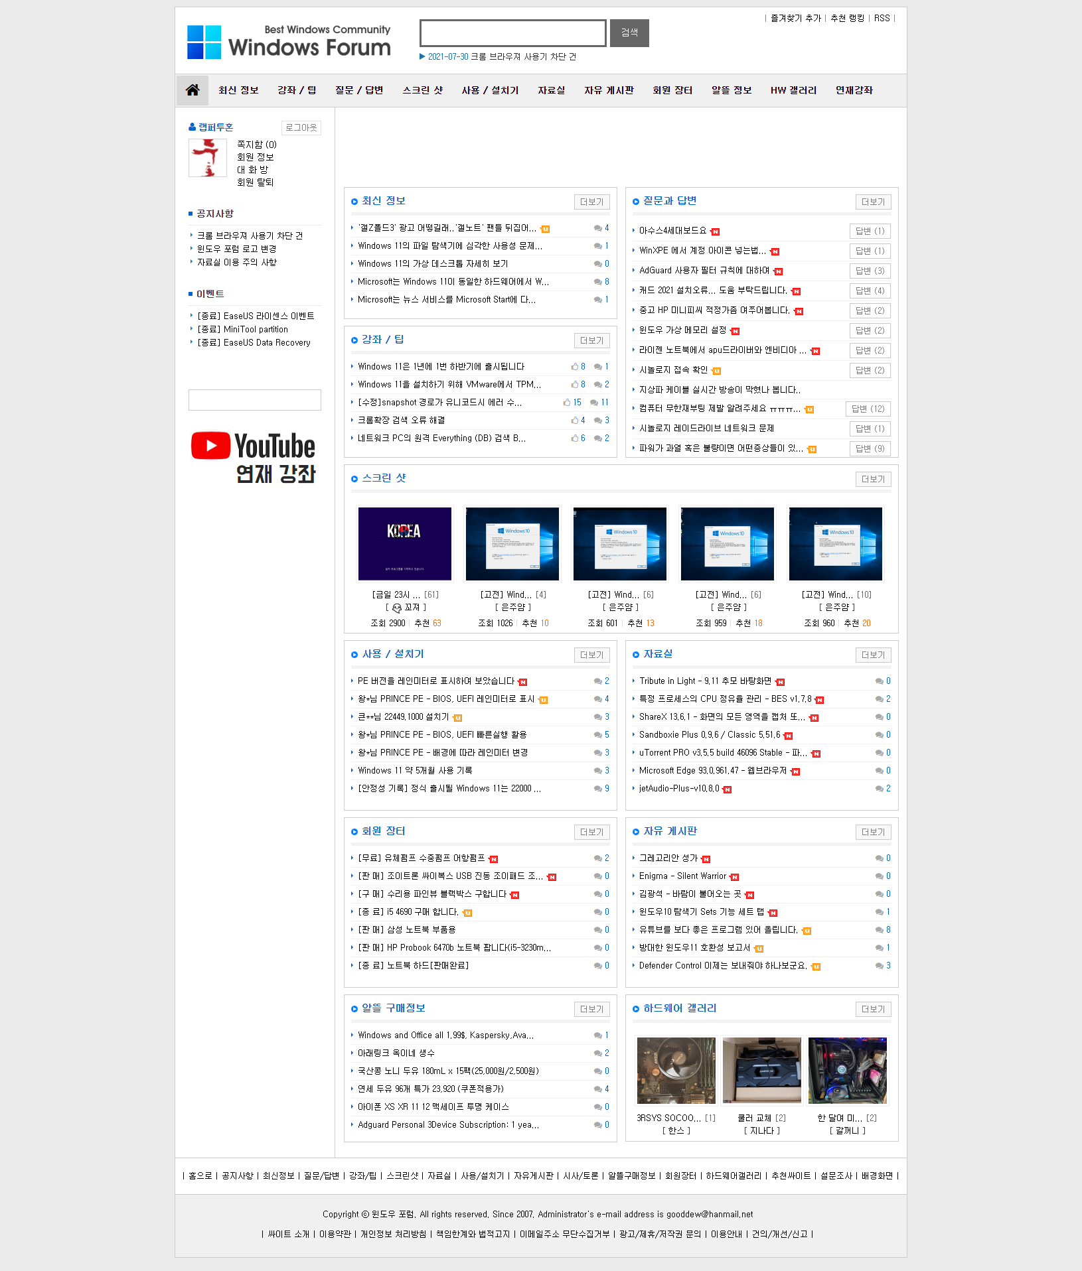Click 설문조사 in the footer navigation
The width and height of the screenshot is (1082, 1271).
(836, 1175)
